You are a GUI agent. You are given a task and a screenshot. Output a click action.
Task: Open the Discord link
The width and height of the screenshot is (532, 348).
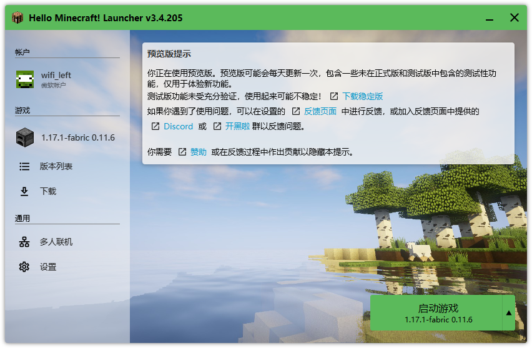(178, 126)
